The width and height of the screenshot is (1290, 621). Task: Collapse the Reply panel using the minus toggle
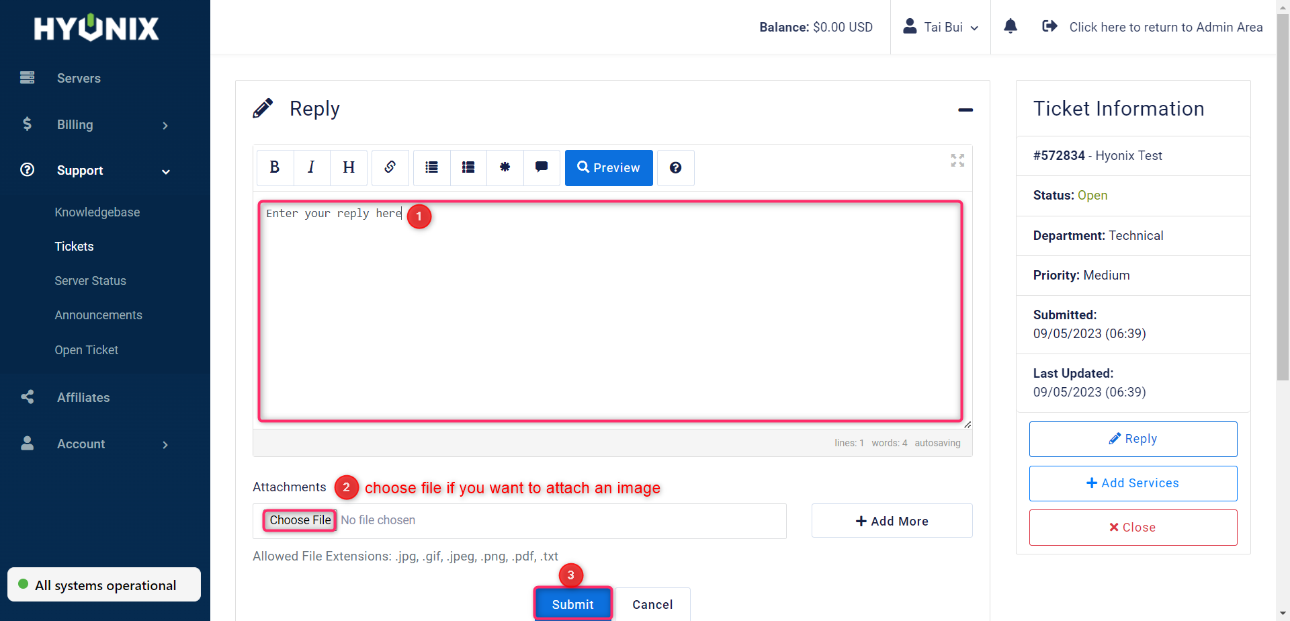point(965,110)
